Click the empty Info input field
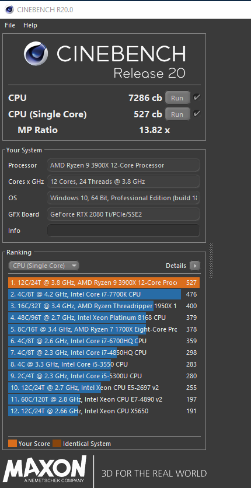The image size is (251, 488). click(123, 231)
